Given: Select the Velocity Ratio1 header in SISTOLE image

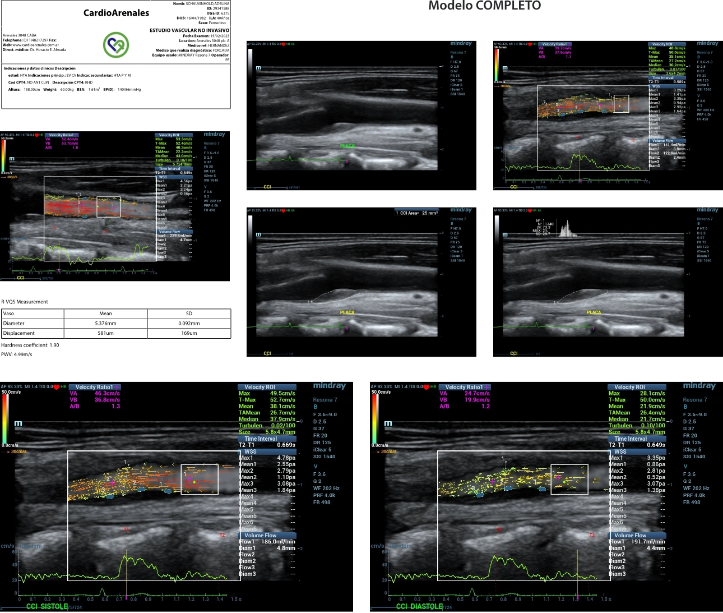Looking at the screenshot, I should pos(94,387).
